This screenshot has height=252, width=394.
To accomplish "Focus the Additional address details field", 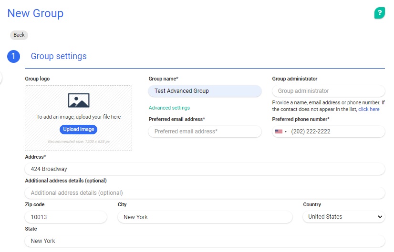I will pyautogui.click(x=205, y=193).
